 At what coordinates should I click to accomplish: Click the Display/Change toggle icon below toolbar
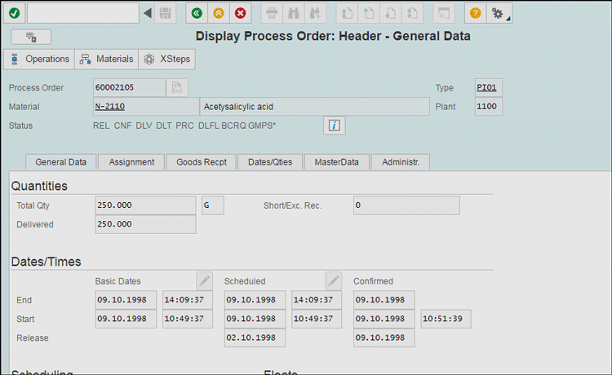tap(31, 37)
